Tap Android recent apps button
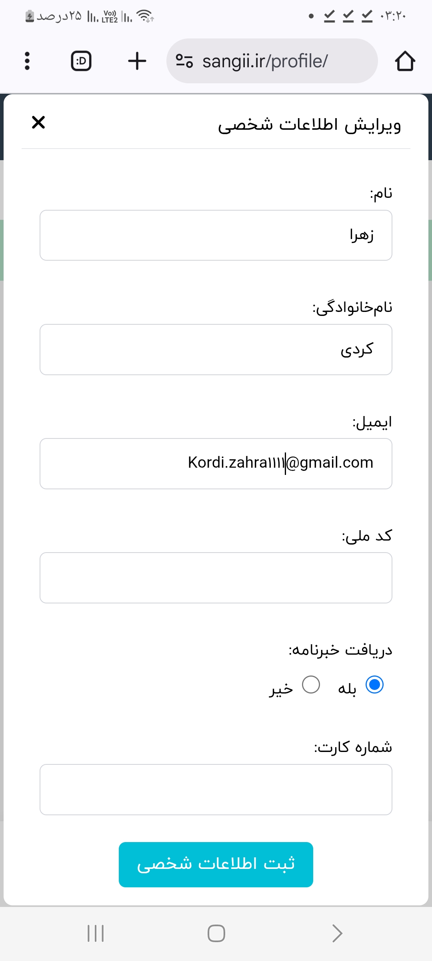 point(96,933)
